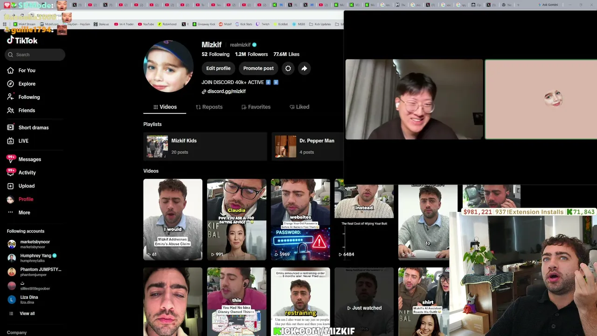Viewport: 597px width, 336px height.
Task: Open the MEE6 bookmark
Action: [299, 24]
